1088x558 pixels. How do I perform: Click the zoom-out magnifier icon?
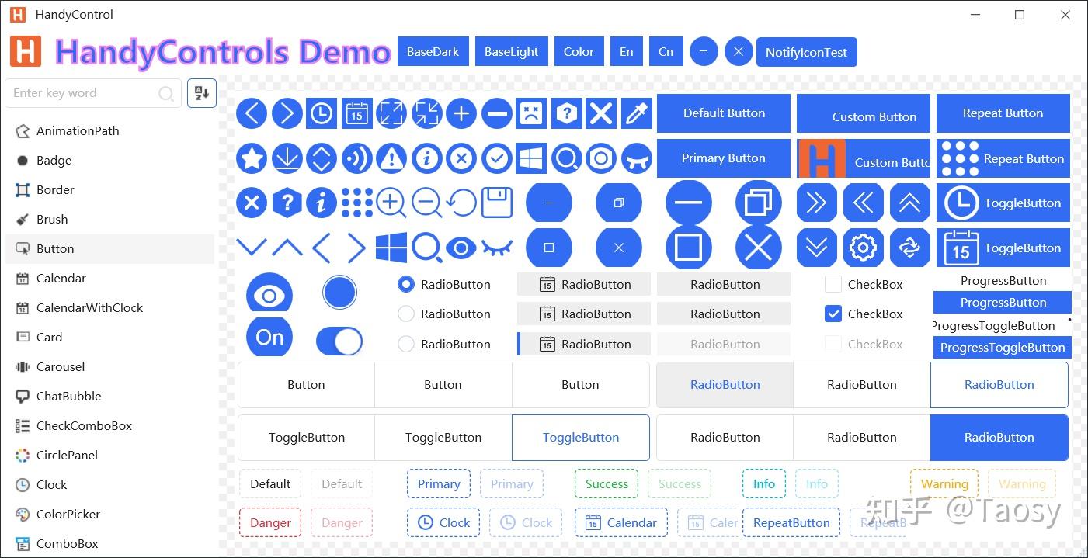427,203
